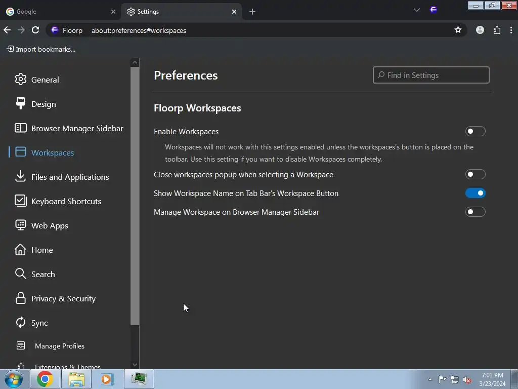Toggle Manage Workspace on Browser Manager Sidebar
The width and height of the screenshot is (518, 389).
tap(476, 212)
